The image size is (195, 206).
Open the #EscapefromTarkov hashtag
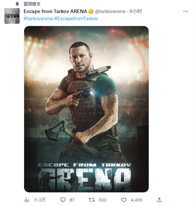click(76, 19)
